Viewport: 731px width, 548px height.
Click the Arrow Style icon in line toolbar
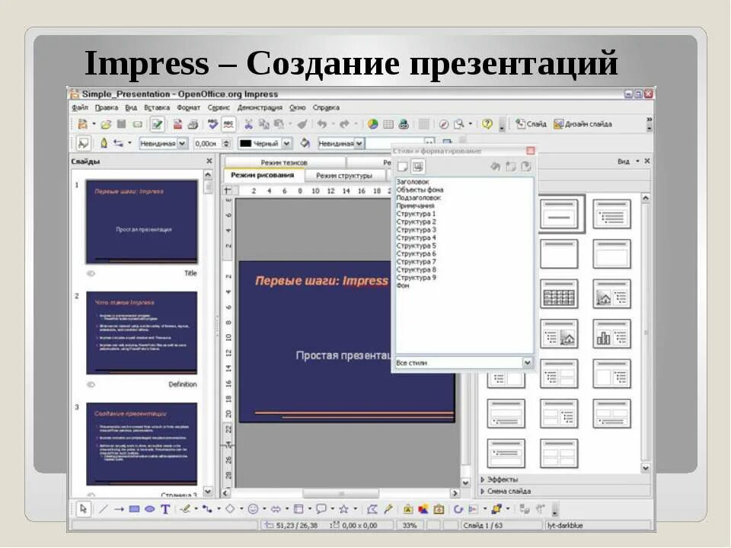point(119,143)
